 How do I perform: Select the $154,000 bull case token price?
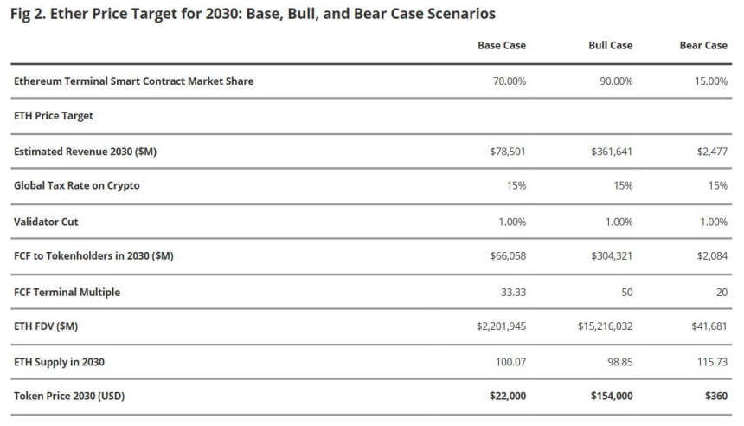609,396
